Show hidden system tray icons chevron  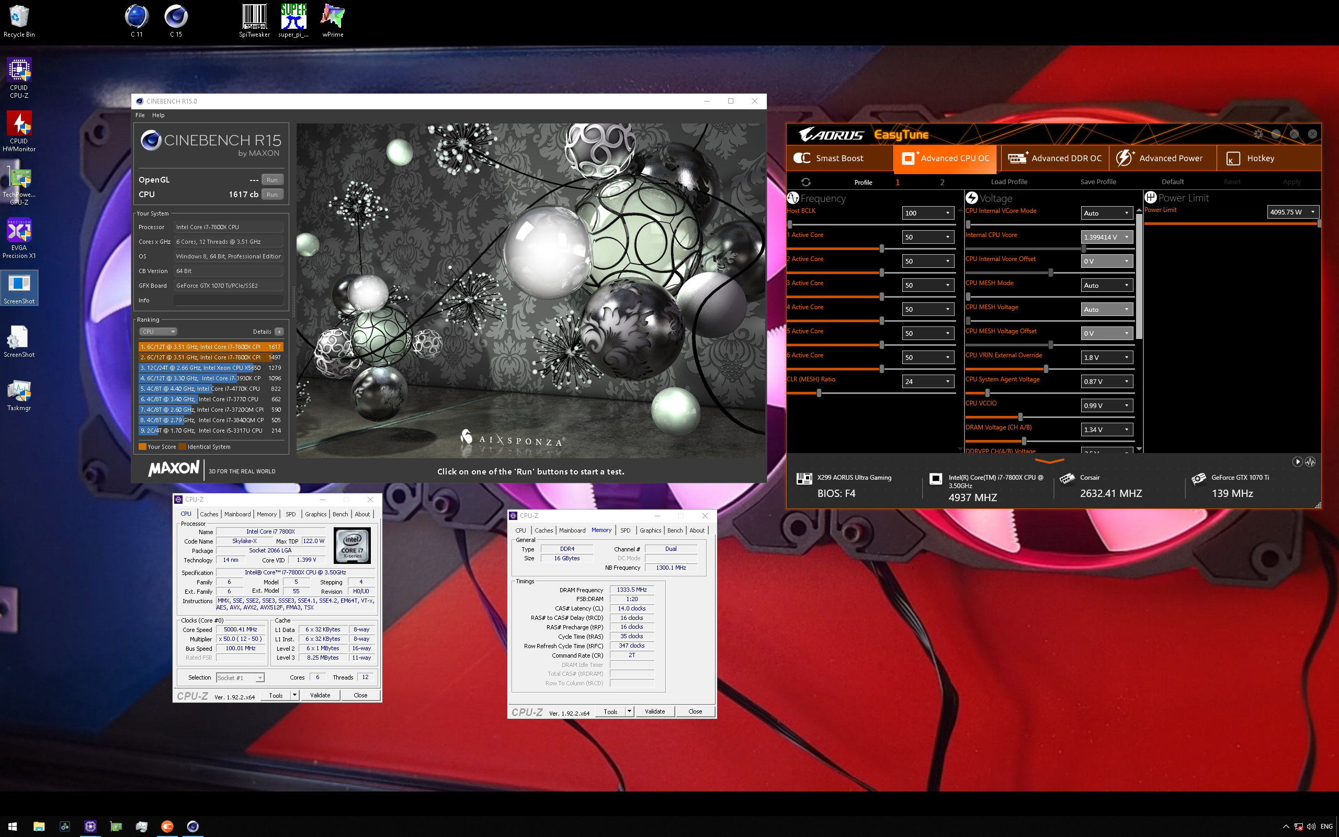tap(1286, 827)
